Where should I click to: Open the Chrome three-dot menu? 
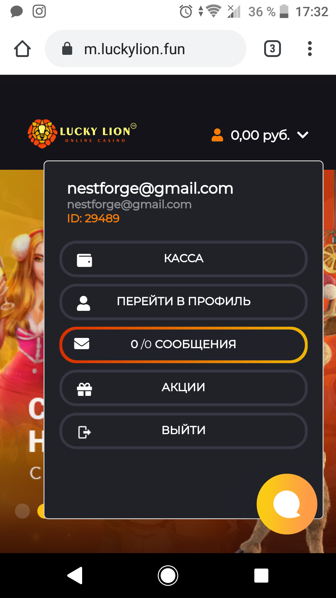[x=310, y=49]
